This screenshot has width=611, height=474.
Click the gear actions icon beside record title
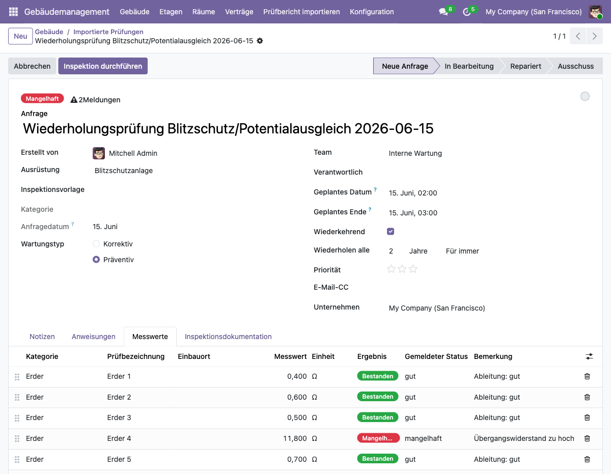[260, 41]
